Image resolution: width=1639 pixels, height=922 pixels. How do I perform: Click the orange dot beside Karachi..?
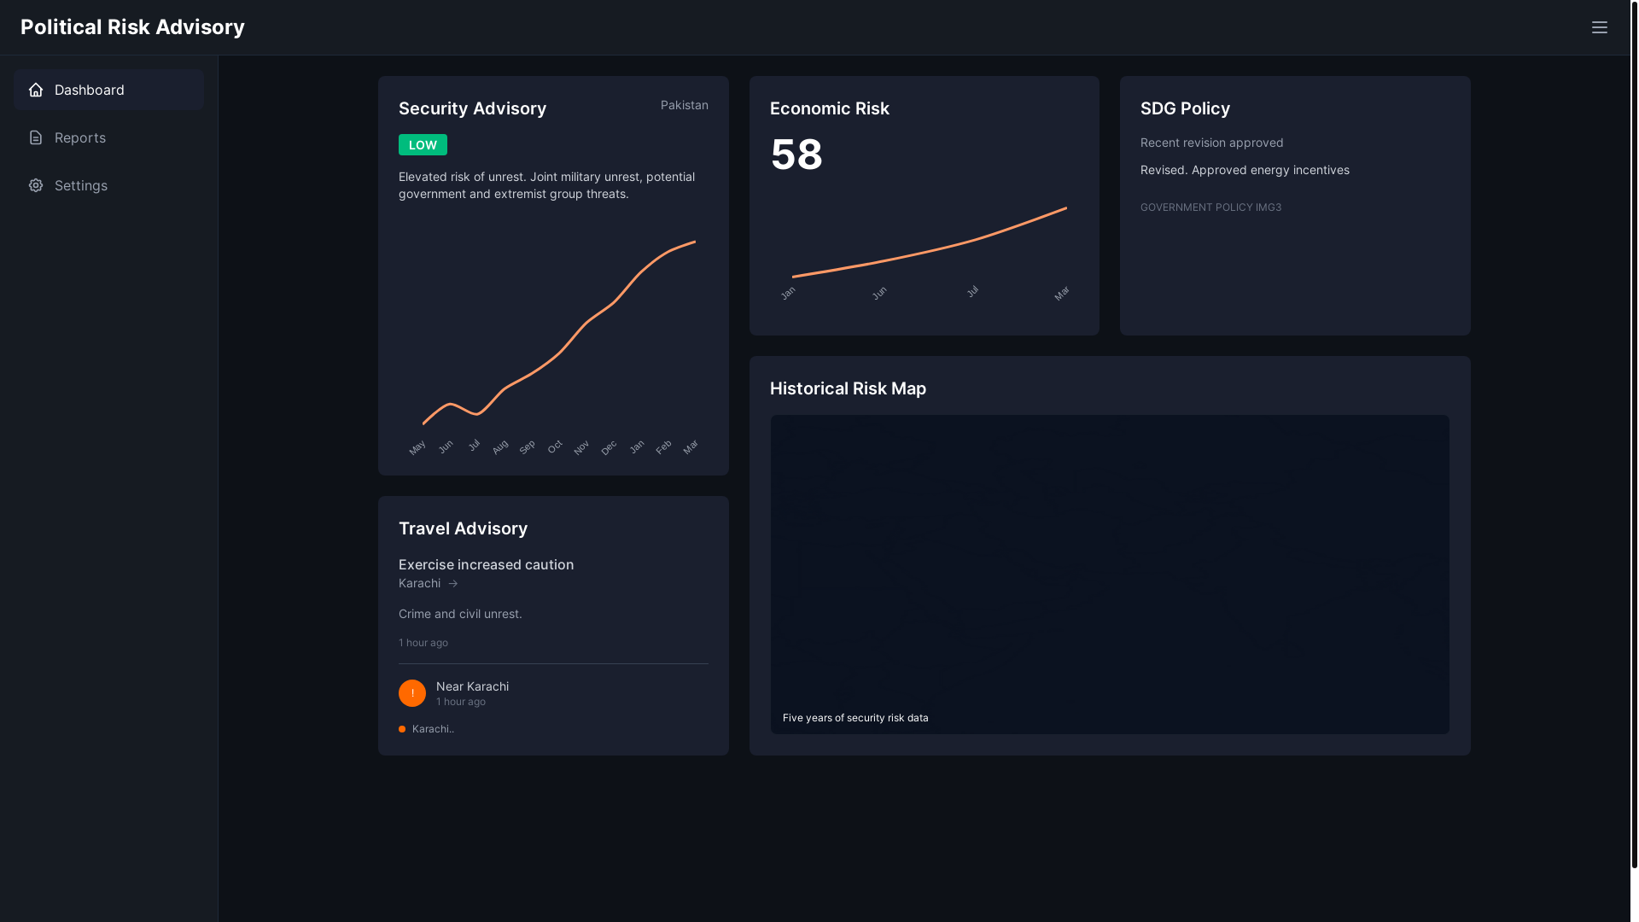402,729
